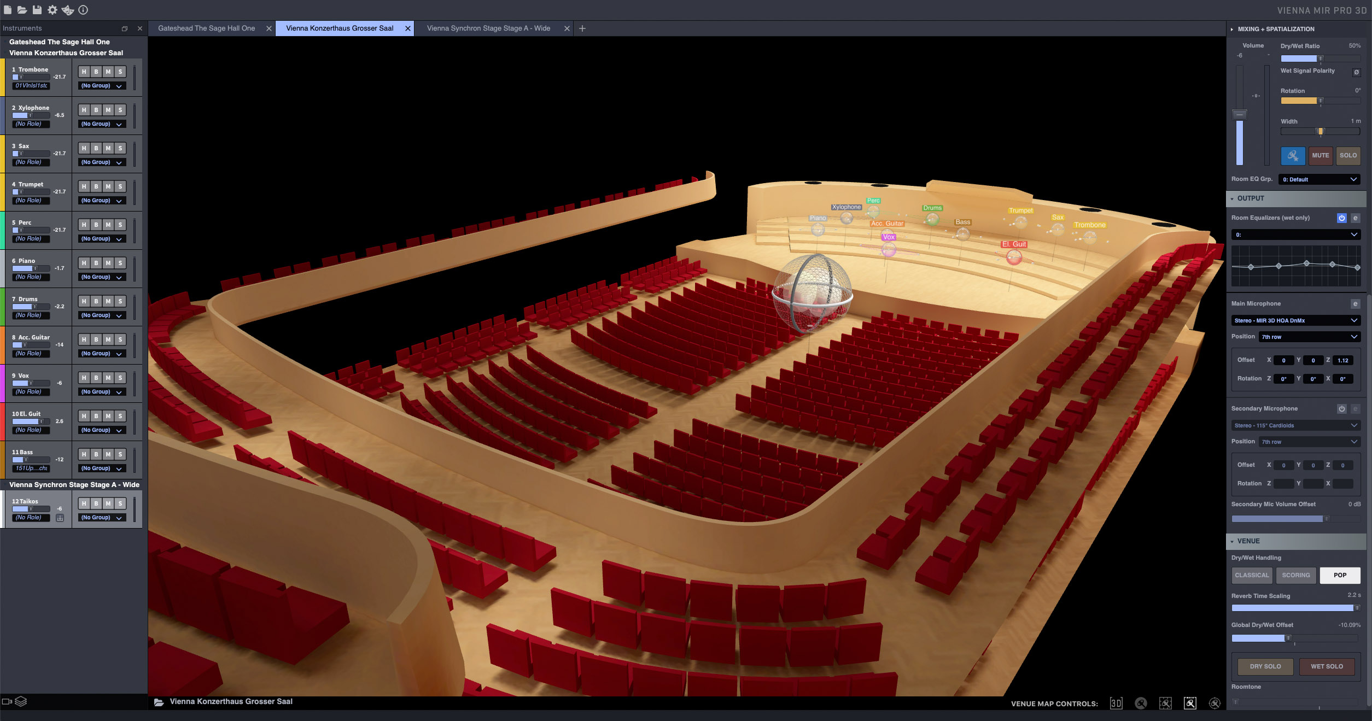Open Secondary Microphone type dropdown
Image resolution: width=1372 pixels, height=721 pixels.
pos(1295,425)
